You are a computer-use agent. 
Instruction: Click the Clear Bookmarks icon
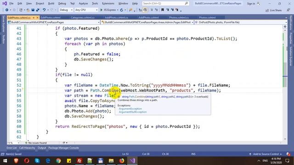[177, 10]
